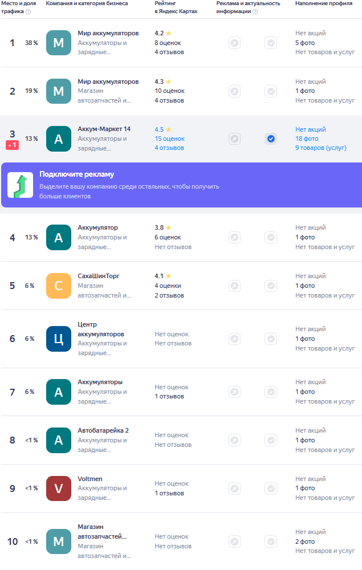
Task: Open the 'Подключите рекламу' banner
Action: [x=181, y=185]
